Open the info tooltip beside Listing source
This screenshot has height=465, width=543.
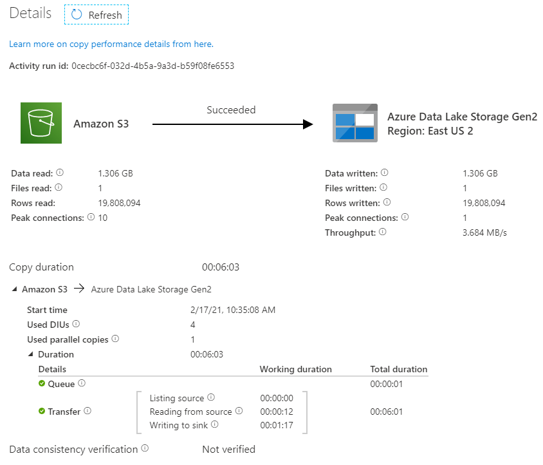[x=212, y=396]
